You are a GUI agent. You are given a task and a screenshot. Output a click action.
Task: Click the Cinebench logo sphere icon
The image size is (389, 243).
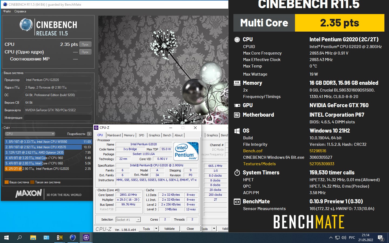26,25
